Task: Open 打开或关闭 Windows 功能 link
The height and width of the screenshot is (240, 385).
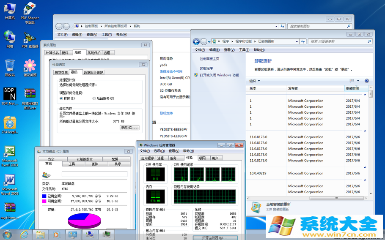Action: [219, 75]
